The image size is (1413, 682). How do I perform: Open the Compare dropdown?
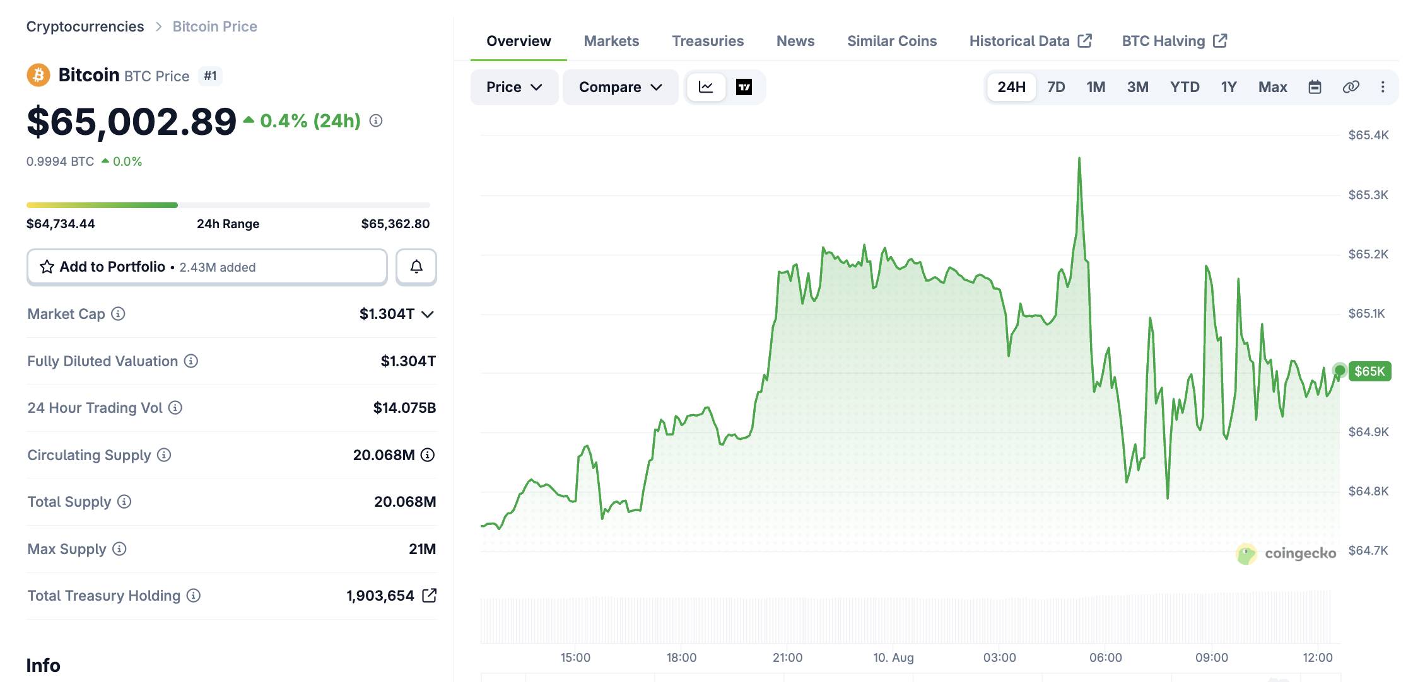pos(620,87)
